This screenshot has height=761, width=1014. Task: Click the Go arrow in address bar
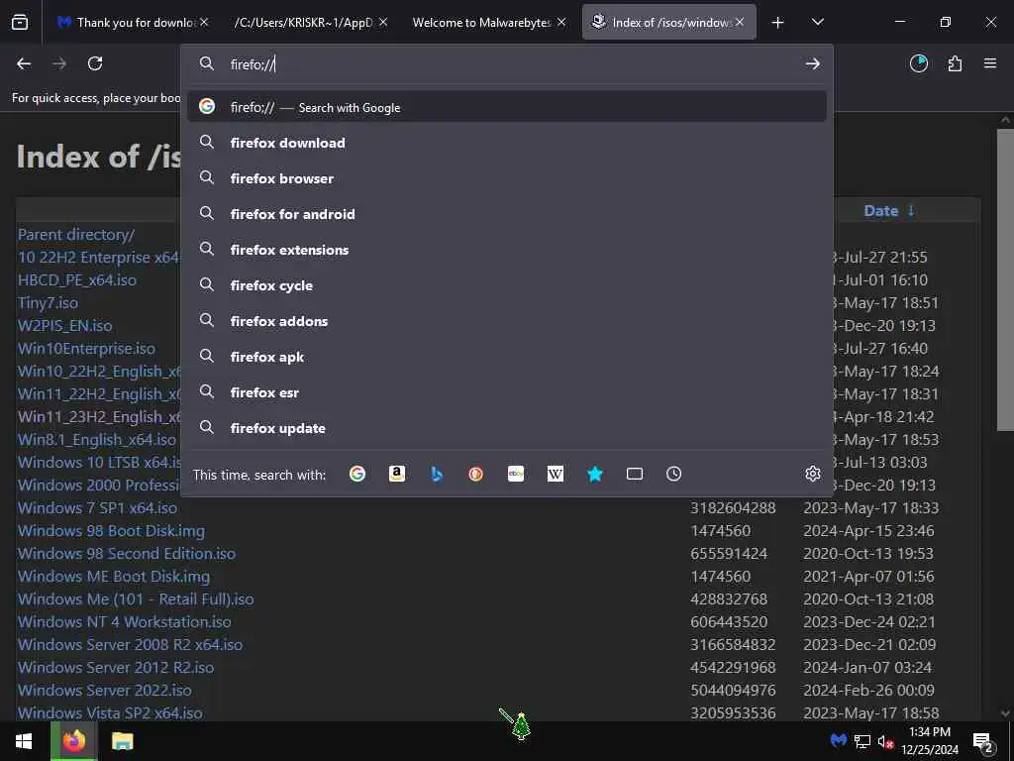[x=812, y=63]
